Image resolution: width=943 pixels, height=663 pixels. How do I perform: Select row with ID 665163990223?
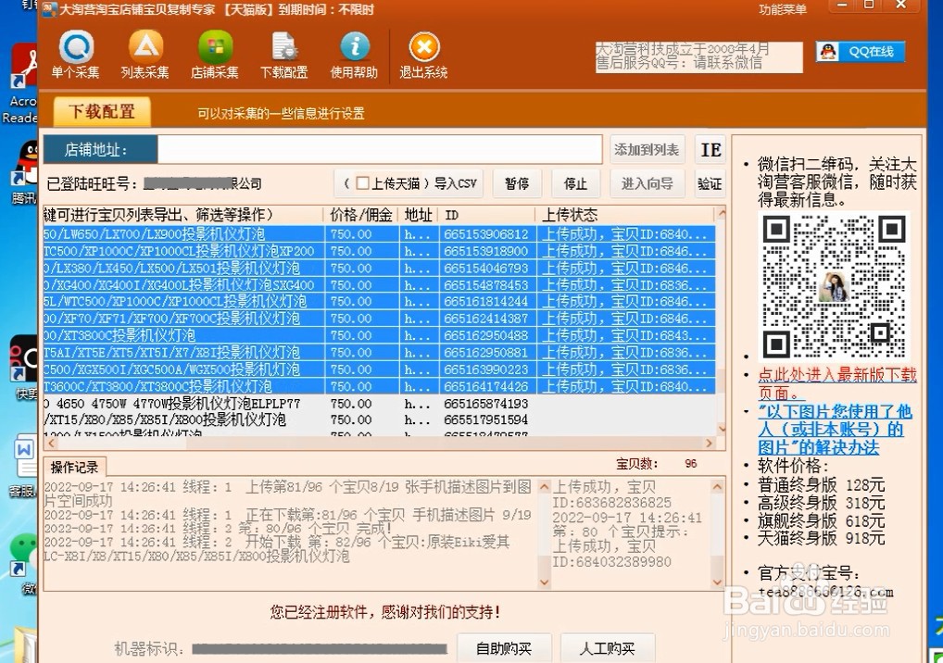380,369
